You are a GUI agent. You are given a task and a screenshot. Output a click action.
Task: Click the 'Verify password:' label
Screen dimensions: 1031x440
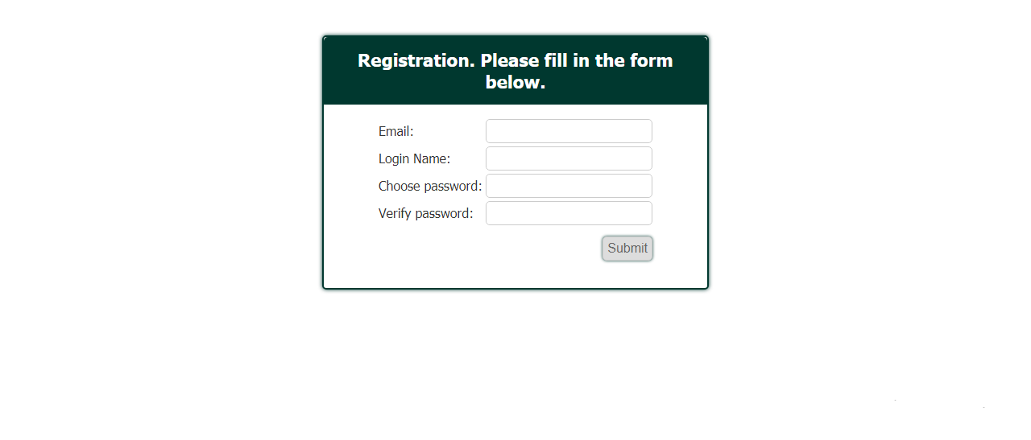(x=425, y=214)
